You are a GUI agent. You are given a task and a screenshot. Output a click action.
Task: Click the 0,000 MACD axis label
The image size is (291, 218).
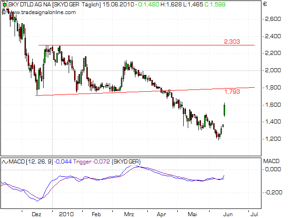click(273, 169)
